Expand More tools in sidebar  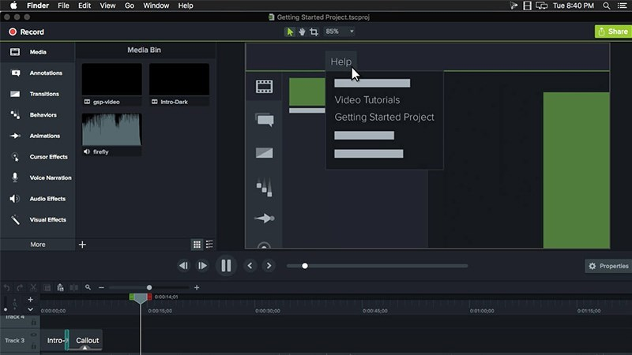click(37, 245)
